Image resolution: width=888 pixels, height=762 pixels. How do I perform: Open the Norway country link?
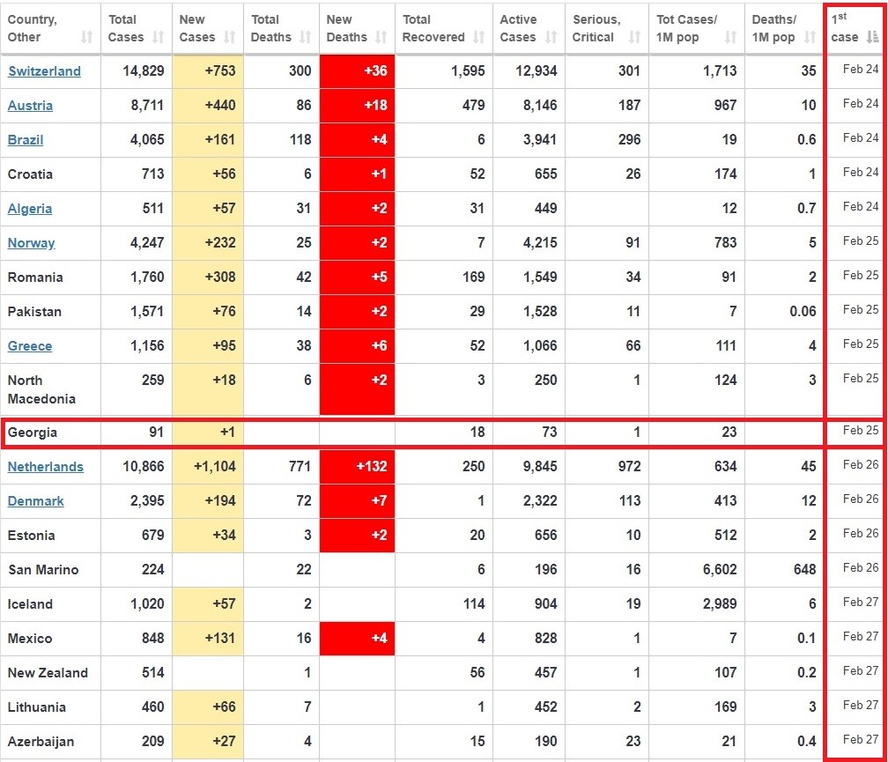click(31, 243)
